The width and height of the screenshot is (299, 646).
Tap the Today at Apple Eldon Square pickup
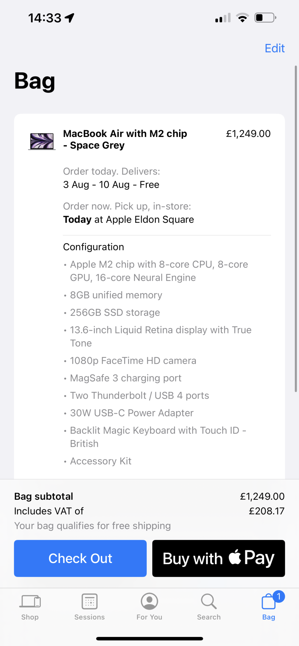[x=128, y=220]
